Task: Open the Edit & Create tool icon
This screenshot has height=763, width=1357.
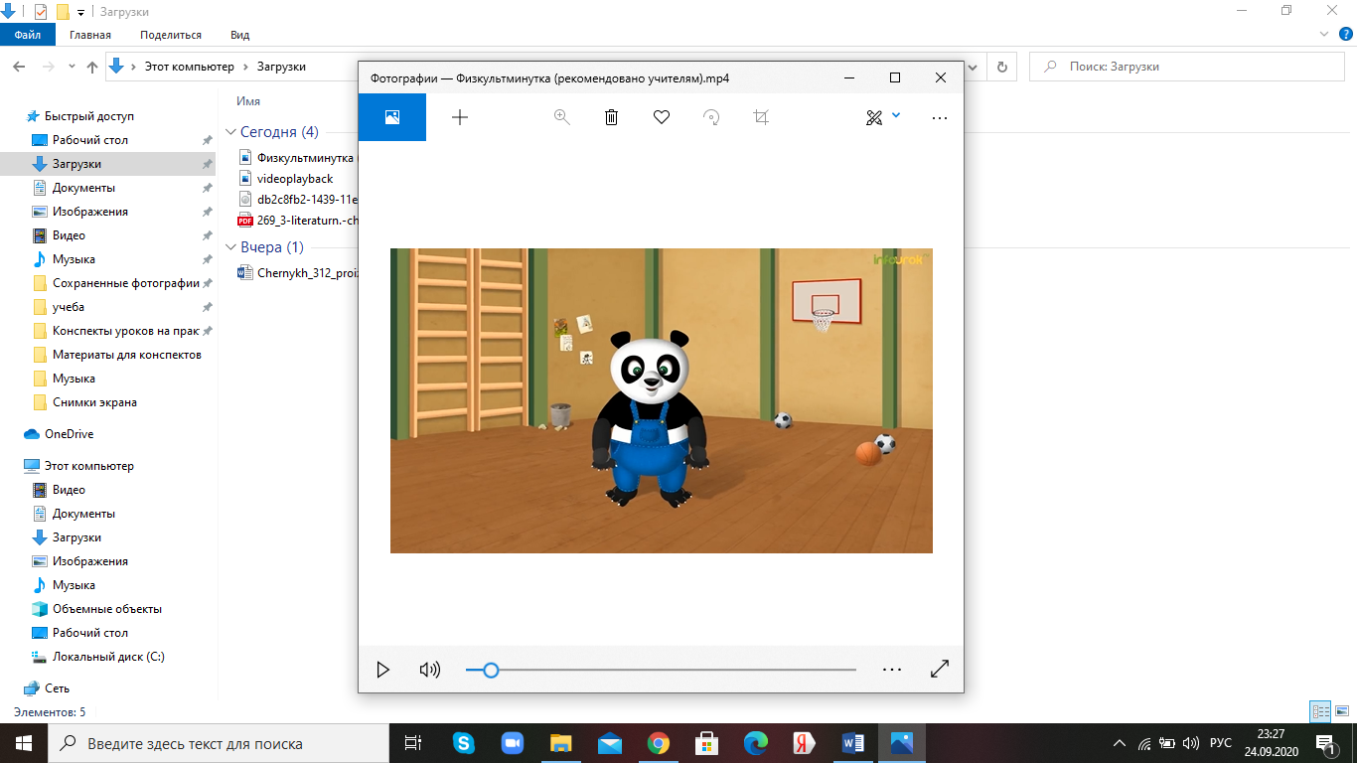Action: tap(874, 117)
